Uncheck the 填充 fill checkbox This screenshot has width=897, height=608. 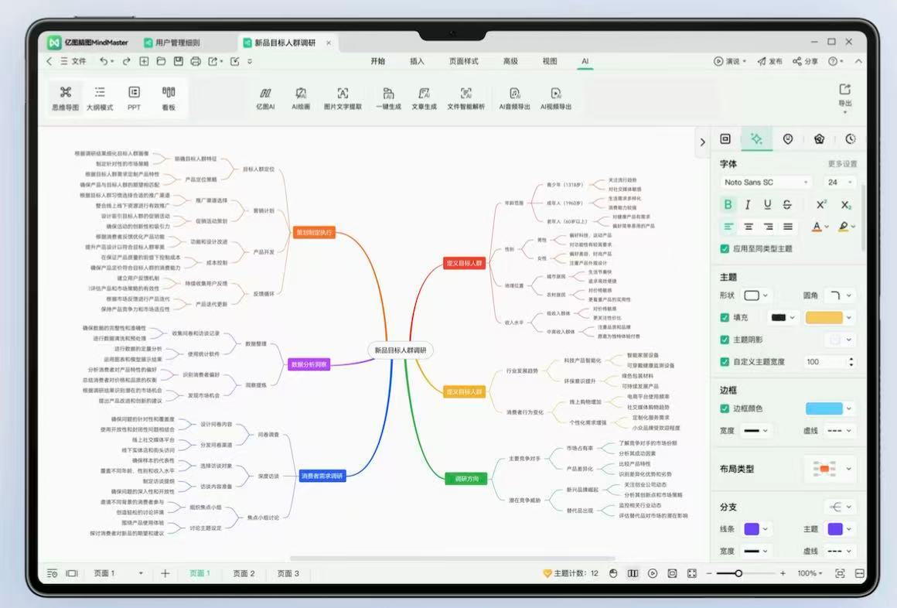coord(725,317)
